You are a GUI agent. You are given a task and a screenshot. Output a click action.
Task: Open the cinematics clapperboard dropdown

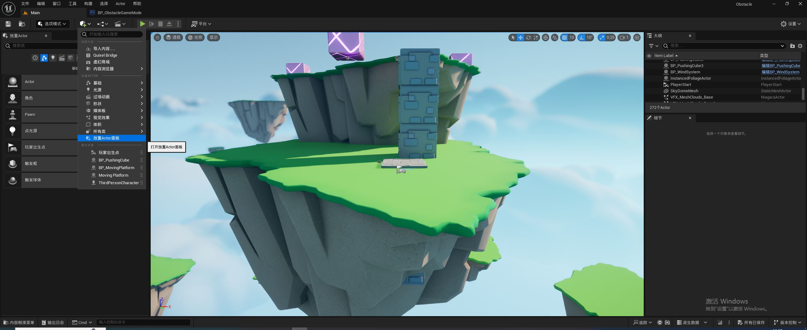(120, 24)
